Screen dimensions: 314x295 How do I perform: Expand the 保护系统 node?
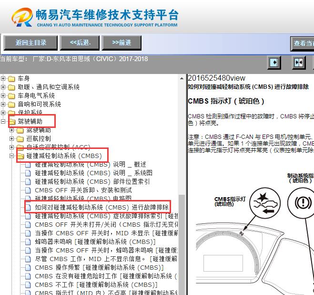[3, 113]
